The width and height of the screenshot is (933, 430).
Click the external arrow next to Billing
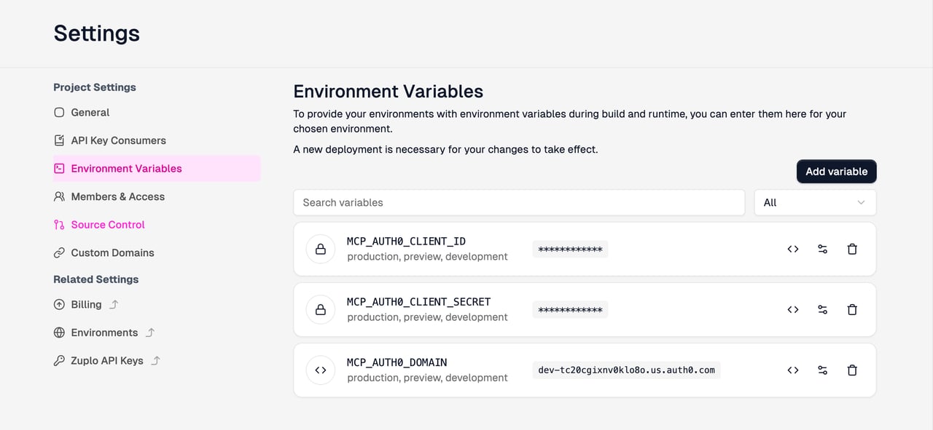[x=114, y=305]
